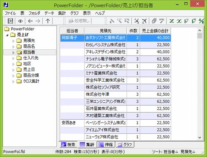Click the 図 chart icon in the toolbar
Image resolution: width=207 pixels, height=157 pixels.
(x=10, y=21)
